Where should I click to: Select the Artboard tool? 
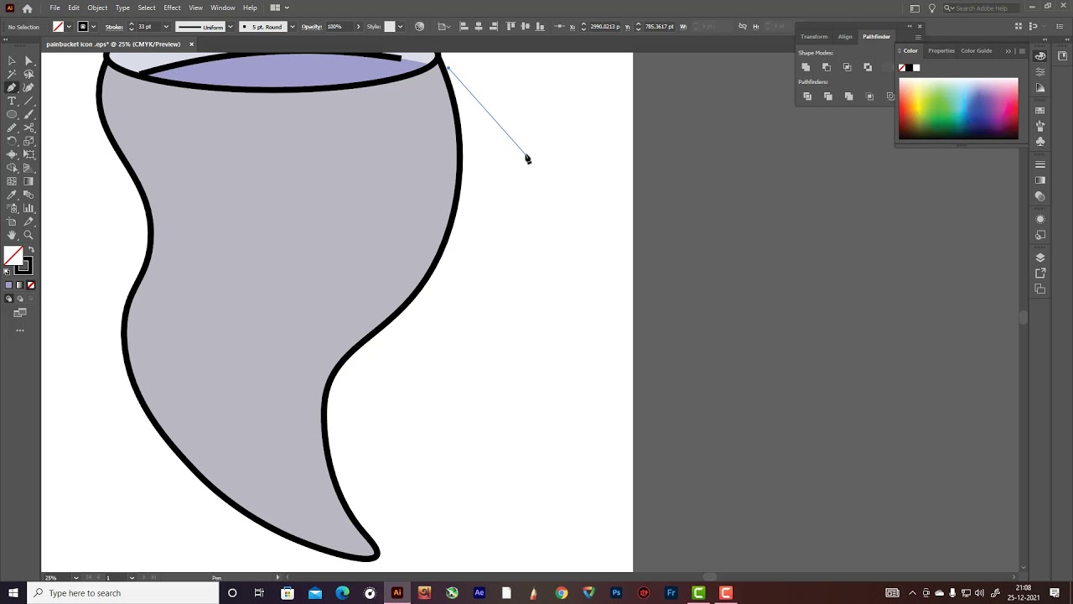click(12, 221)
